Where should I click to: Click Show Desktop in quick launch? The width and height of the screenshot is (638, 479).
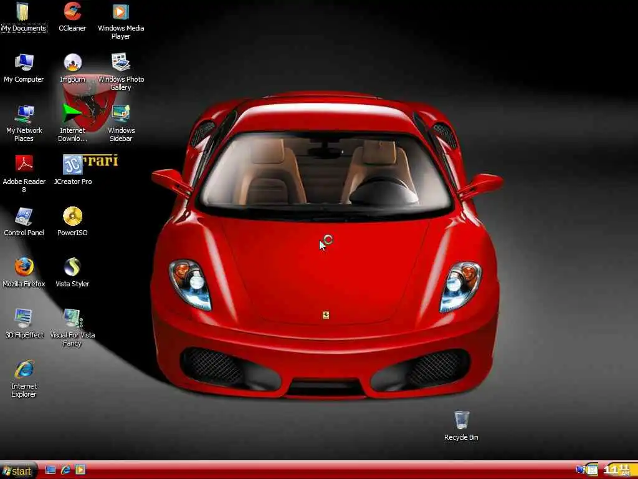point(50,470)
